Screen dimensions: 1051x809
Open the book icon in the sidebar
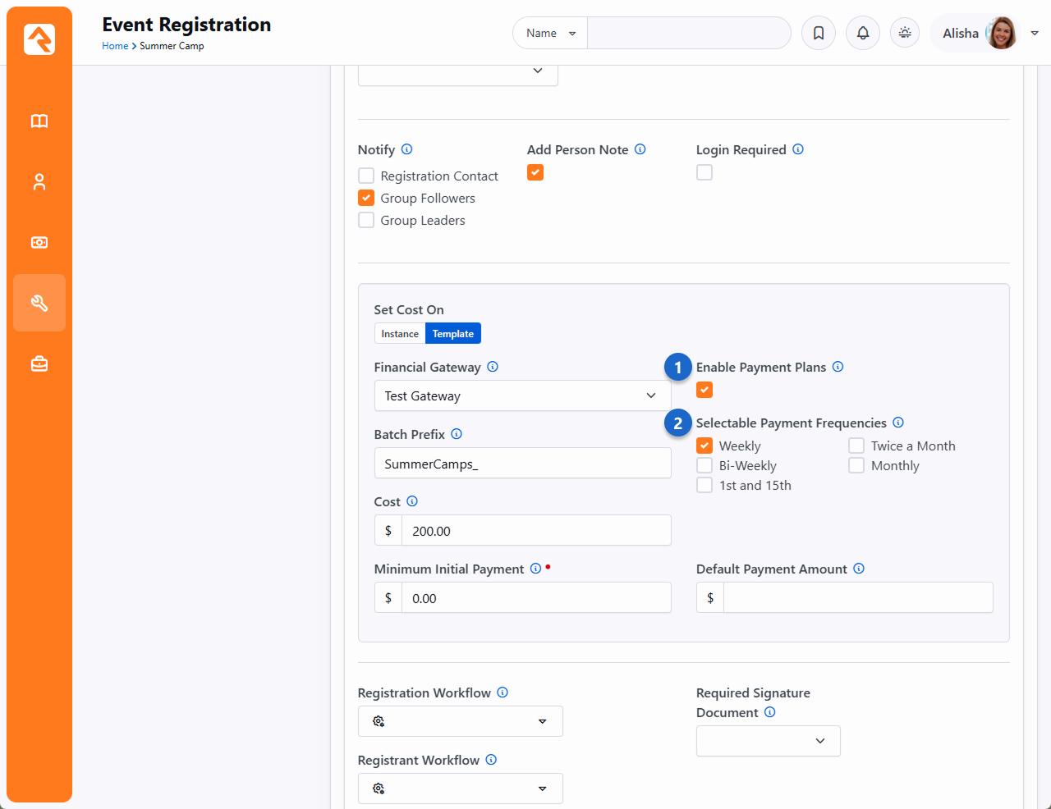(x=39, y=121)
